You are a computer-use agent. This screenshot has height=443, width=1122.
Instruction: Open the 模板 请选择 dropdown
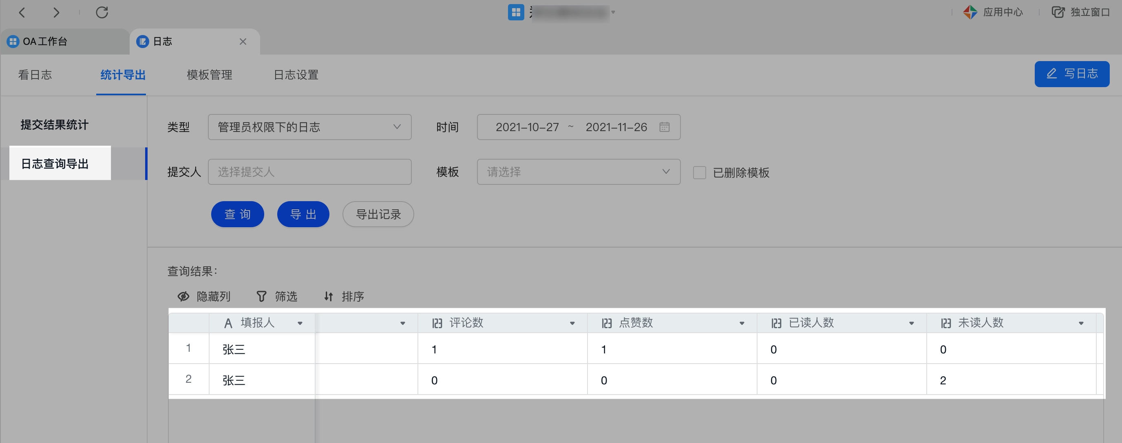click(578, 172)
